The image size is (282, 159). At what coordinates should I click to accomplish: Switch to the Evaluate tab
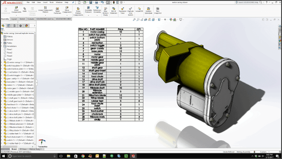tap(31, 19)
